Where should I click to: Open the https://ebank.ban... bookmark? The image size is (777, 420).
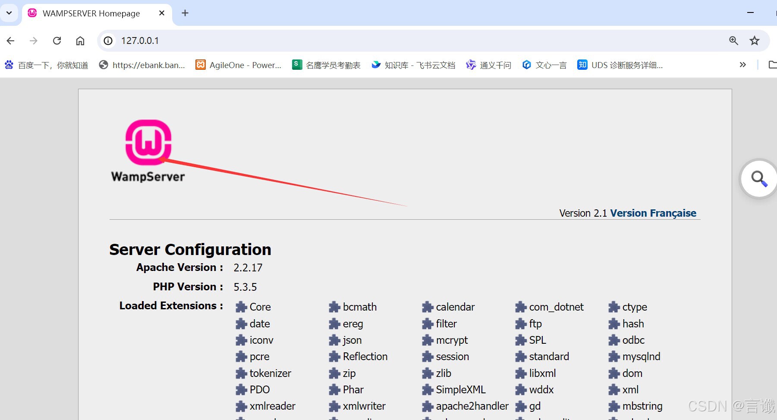[142, 65]
